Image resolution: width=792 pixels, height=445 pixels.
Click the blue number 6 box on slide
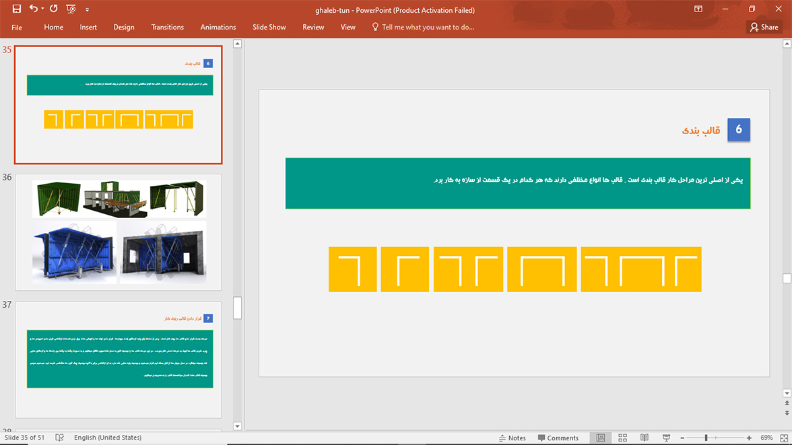[738, 130]
